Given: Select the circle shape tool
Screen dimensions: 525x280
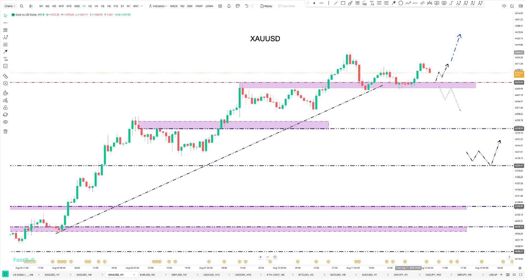Looking at the screenshot, I should [x=401, y=3].
